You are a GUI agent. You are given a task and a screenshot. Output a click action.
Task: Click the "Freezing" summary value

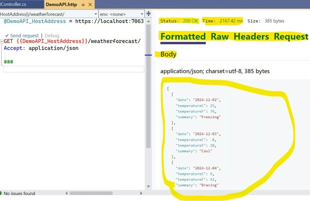[x=210, y=117]
